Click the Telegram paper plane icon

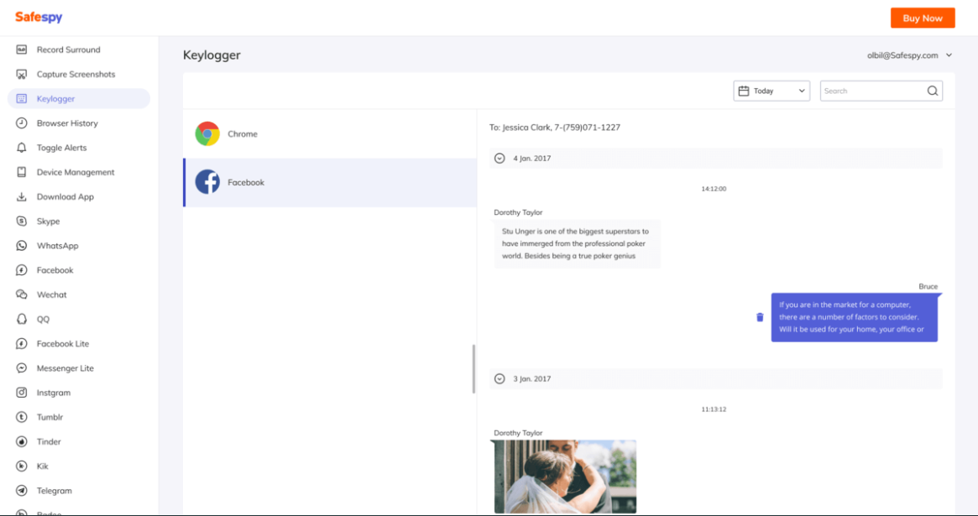point(21,491)
